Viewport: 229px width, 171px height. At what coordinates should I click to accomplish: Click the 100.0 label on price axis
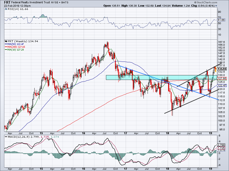point(221,120)
